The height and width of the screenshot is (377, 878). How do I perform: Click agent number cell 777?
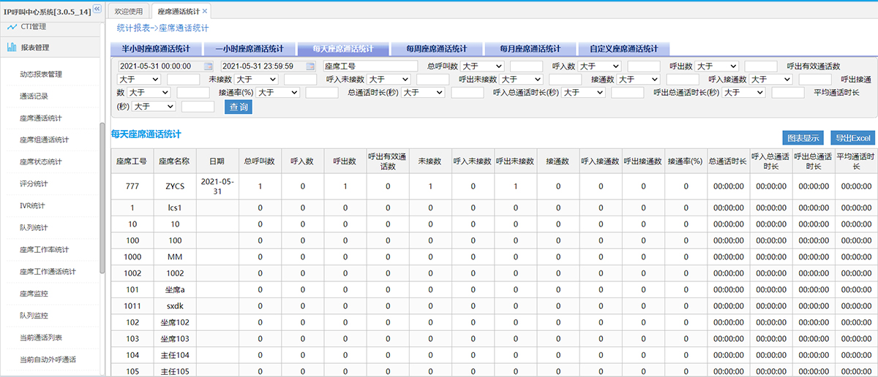[132, 186]
